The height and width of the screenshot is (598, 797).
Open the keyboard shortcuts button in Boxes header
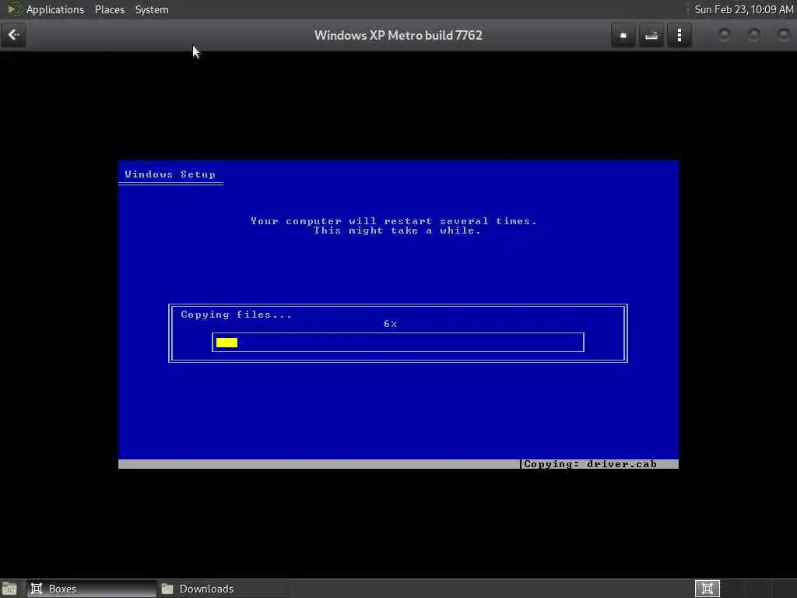point(651,35)
